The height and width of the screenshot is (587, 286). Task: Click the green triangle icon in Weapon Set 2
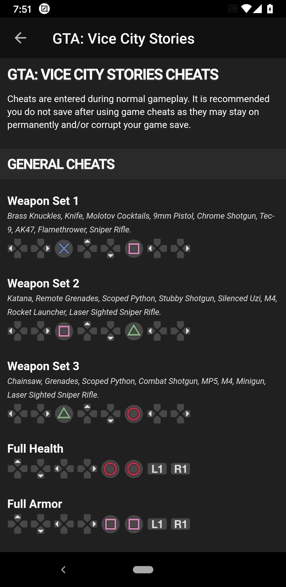134,331
